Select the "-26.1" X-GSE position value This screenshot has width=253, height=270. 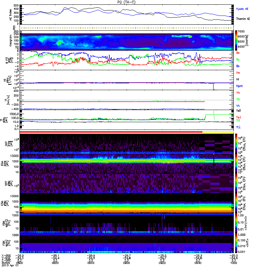click(55, 255)
